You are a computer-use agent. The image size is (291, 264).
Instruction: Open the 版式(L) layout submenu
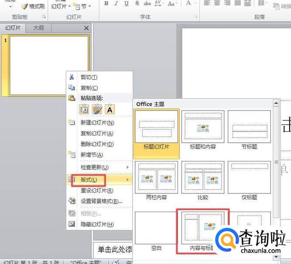(x=99, y=180)
